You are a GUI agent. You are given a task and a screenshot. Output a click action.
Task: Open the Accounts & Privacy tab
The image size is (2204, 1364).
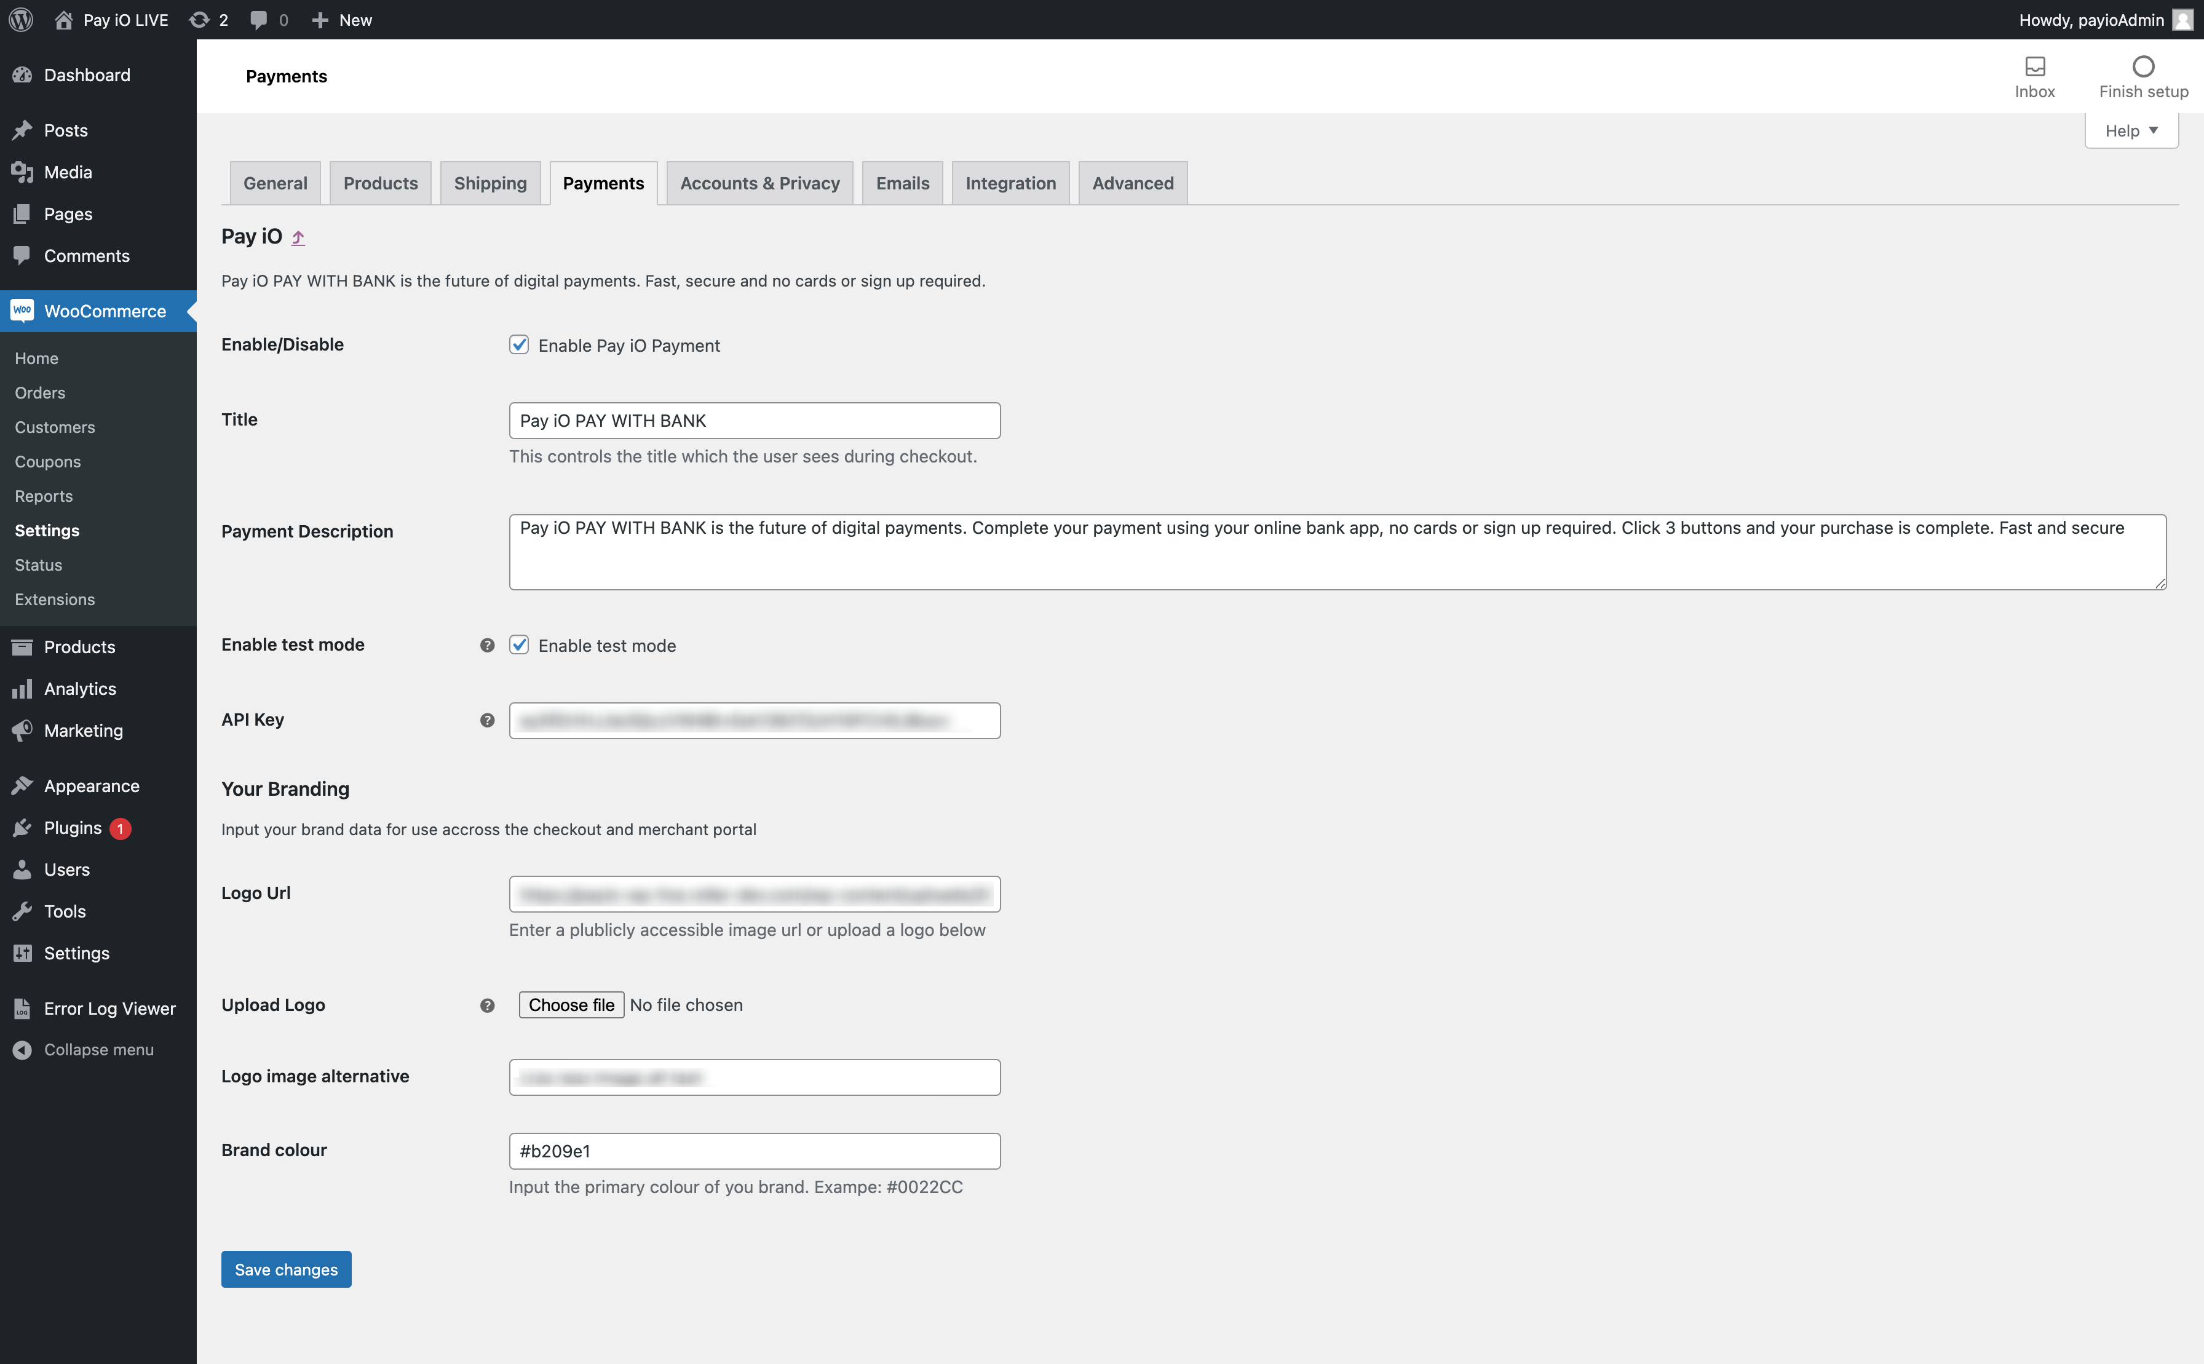pos(759,183)
